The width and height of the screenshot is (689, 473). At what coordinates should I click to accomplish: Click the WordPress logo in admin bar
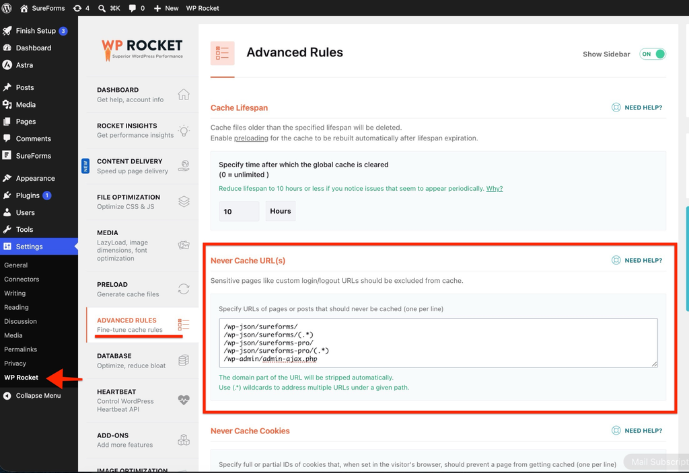(x=7, y=8)
